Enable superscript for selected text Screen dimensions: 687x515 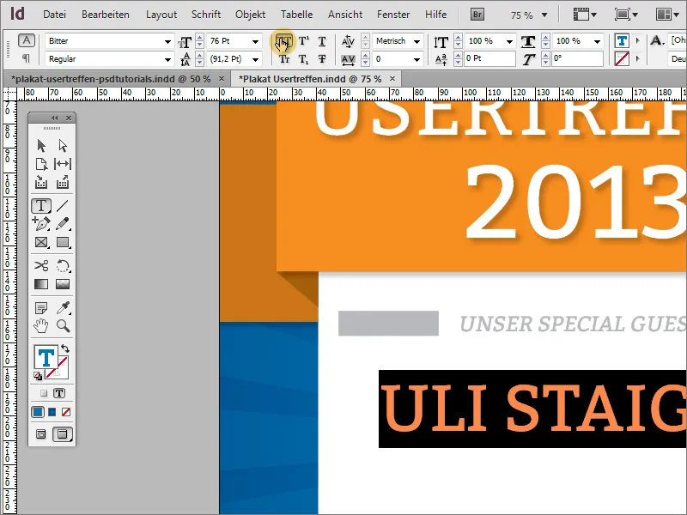[x=304, y=40]
